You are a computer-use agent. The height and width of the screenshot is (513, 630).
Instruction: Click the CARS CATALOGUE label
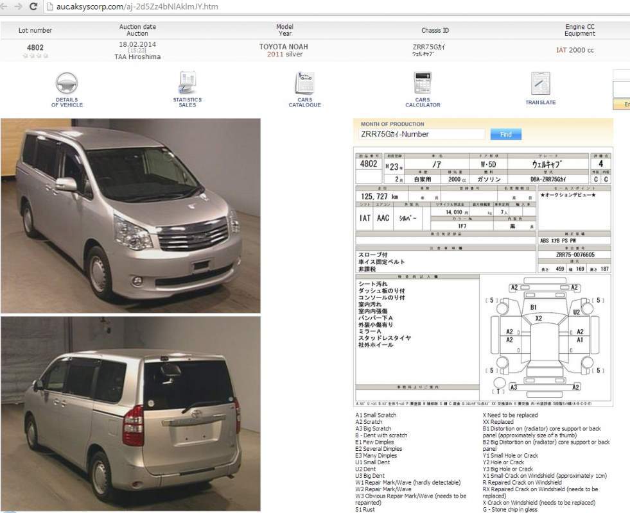coord(304,102)
